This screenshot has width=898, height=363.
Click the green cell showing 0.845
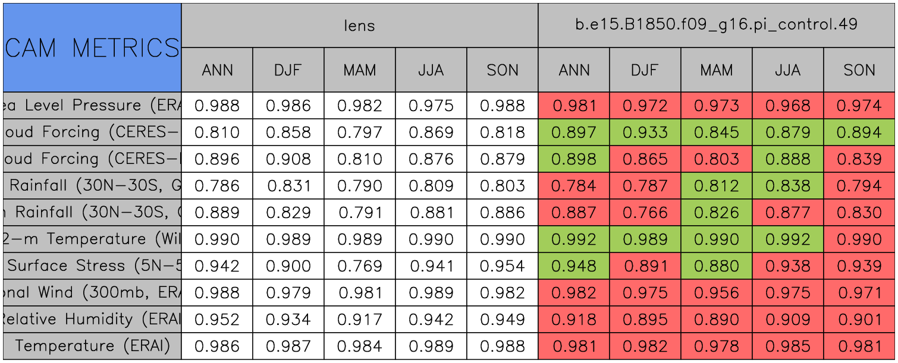(717, 132)
